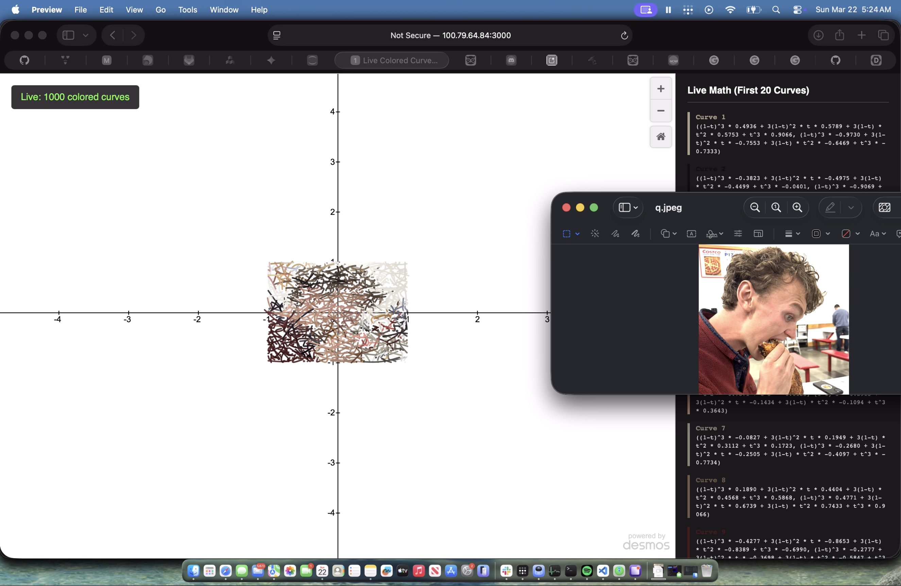This screenshot has width=901, height=586.
Task: Switch to the Live Colored Curve tab
Action: 392,60
